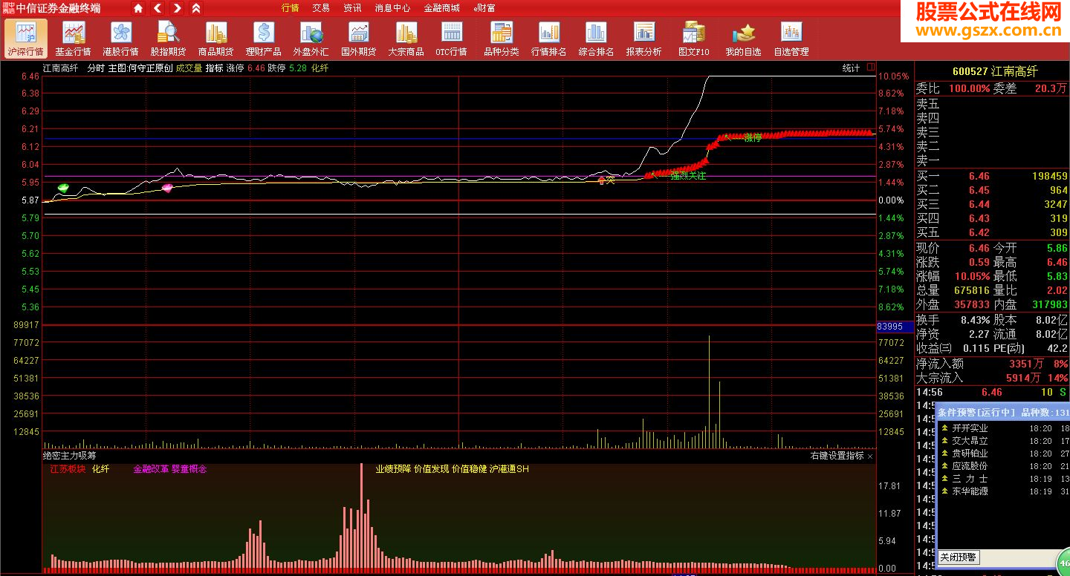Viewport: 1070px width, 576px height.
Task: Click the 沪港通SH tag in the indicator panel
Action: (509, 469)
